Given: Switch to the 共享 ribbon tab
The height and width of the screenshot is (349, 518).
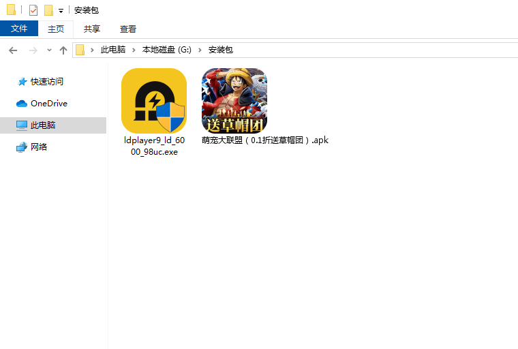Looking at the screenshot, I should point(92,29).
